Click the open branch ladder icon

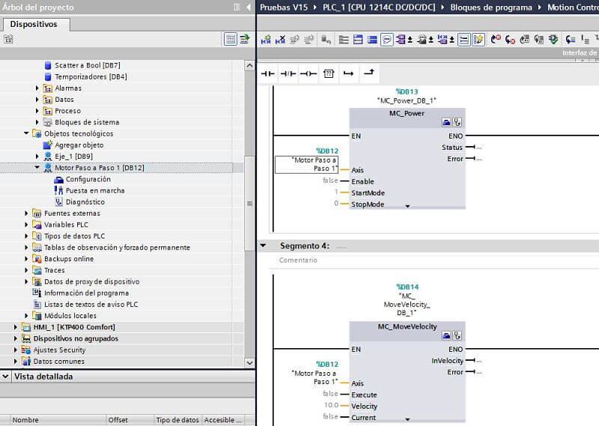[348, 73]
